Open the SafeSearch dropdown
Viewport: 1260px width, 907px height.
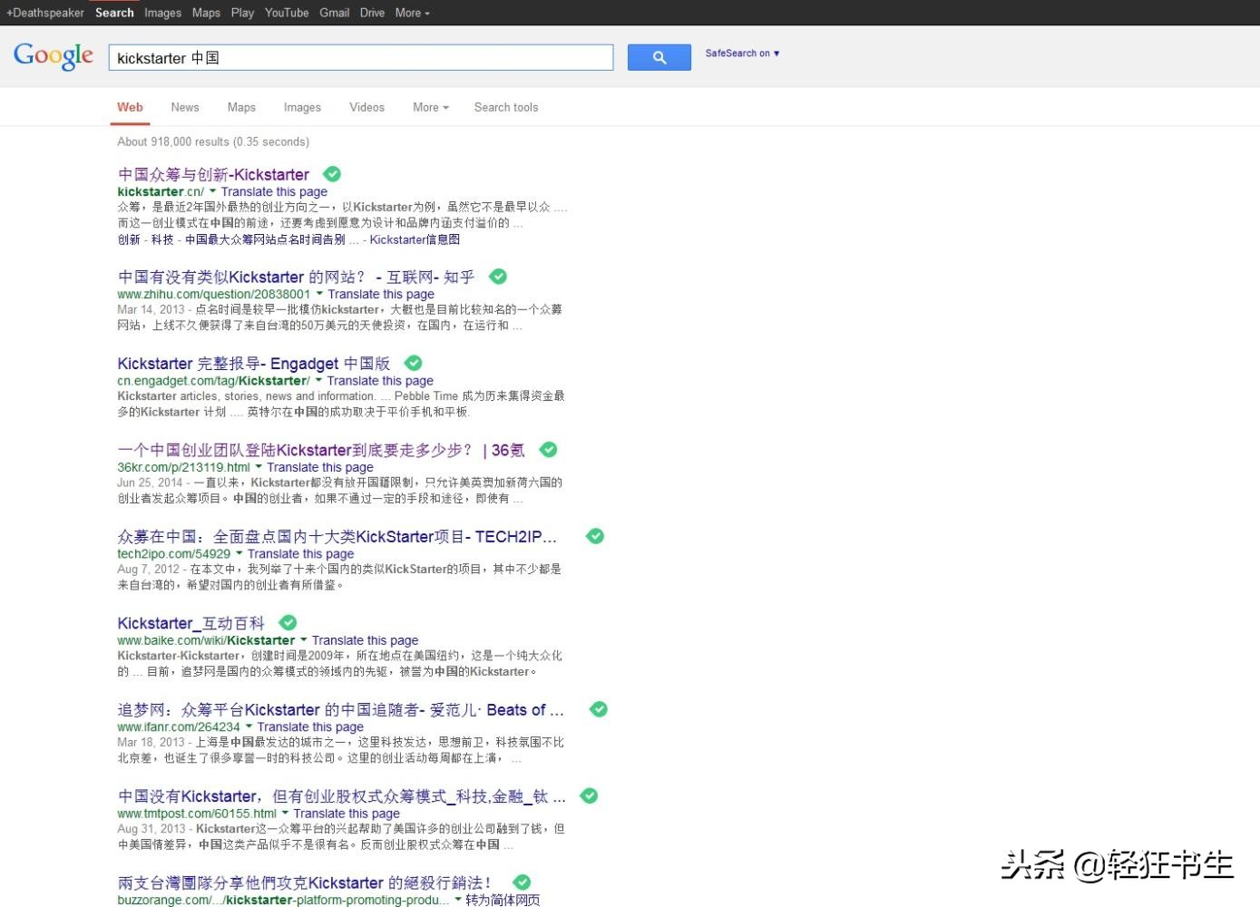pyautogui.click(x=742, y=54)
